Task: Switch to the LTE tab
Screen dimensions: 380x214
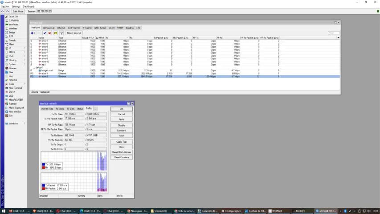Action: point(138,28)
